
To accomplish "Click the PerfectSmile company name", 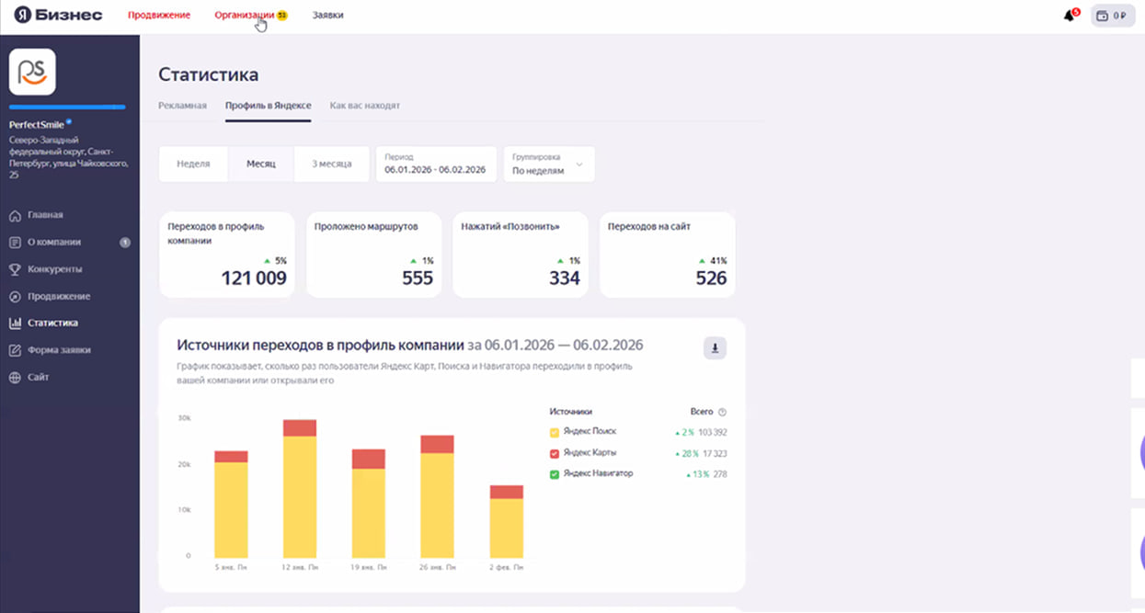I will click(37, 125).
